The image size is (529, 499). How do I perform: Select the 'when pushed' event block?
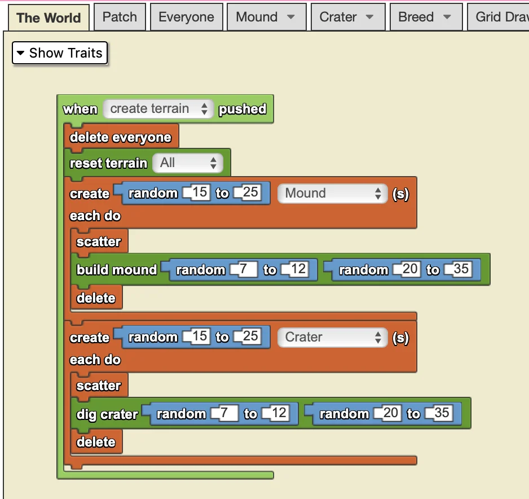click(165, 109)
